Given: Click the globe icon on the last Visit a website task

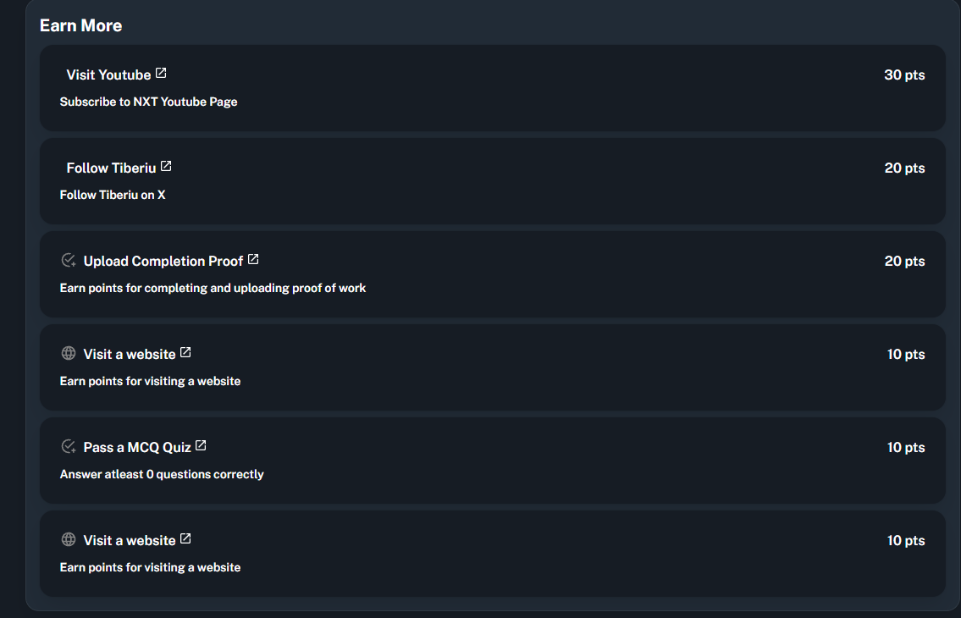Looking at the screenshot, I should tap(69, 539).
